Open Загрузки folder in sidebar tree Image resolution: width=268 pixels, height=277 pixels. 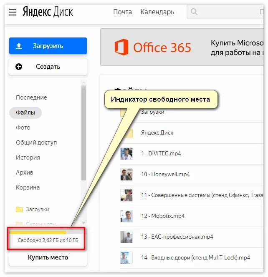pyautogui.click(x=38, y=209)
